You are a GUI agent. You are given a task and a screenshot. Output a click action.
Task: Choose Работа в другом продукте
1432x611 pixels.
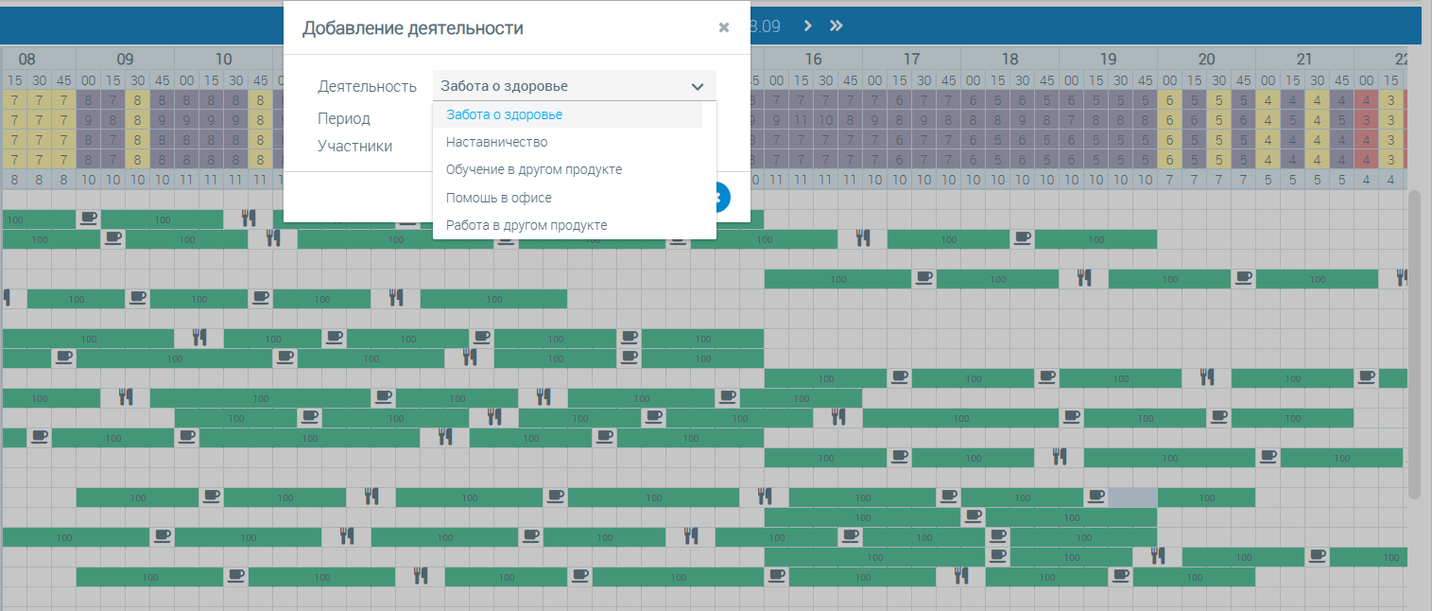pos(526,225)
